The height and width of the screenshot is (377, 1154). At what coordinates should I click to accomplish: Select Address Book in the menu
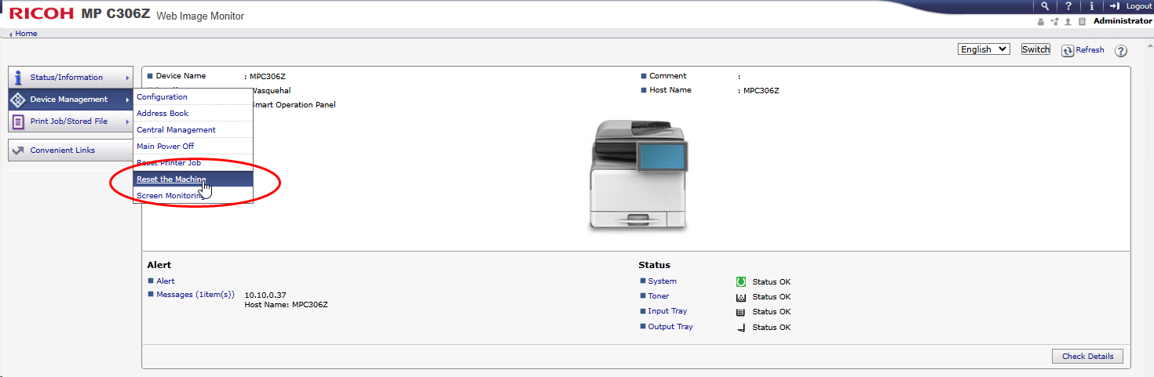193,114
